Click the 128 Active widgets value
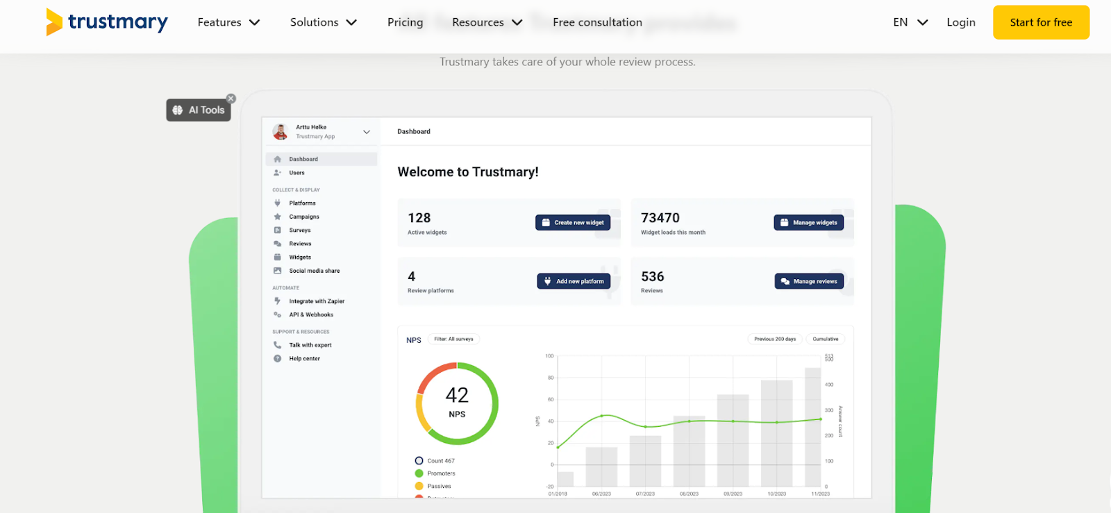 (x=419, y=218)
